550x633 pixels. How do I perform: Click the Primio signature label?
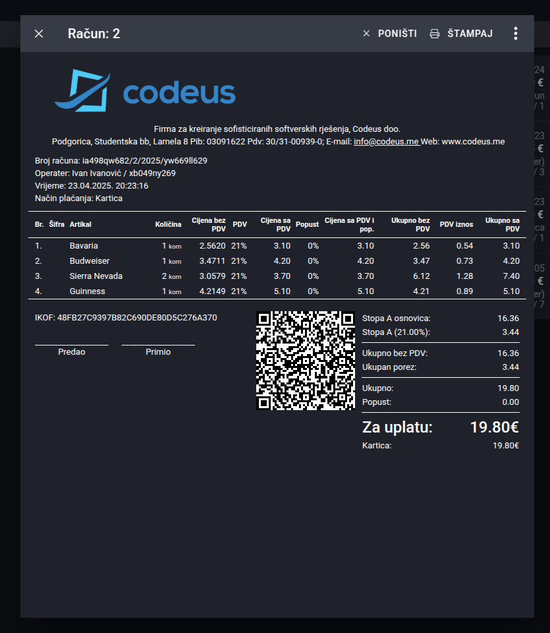(158, 352)
